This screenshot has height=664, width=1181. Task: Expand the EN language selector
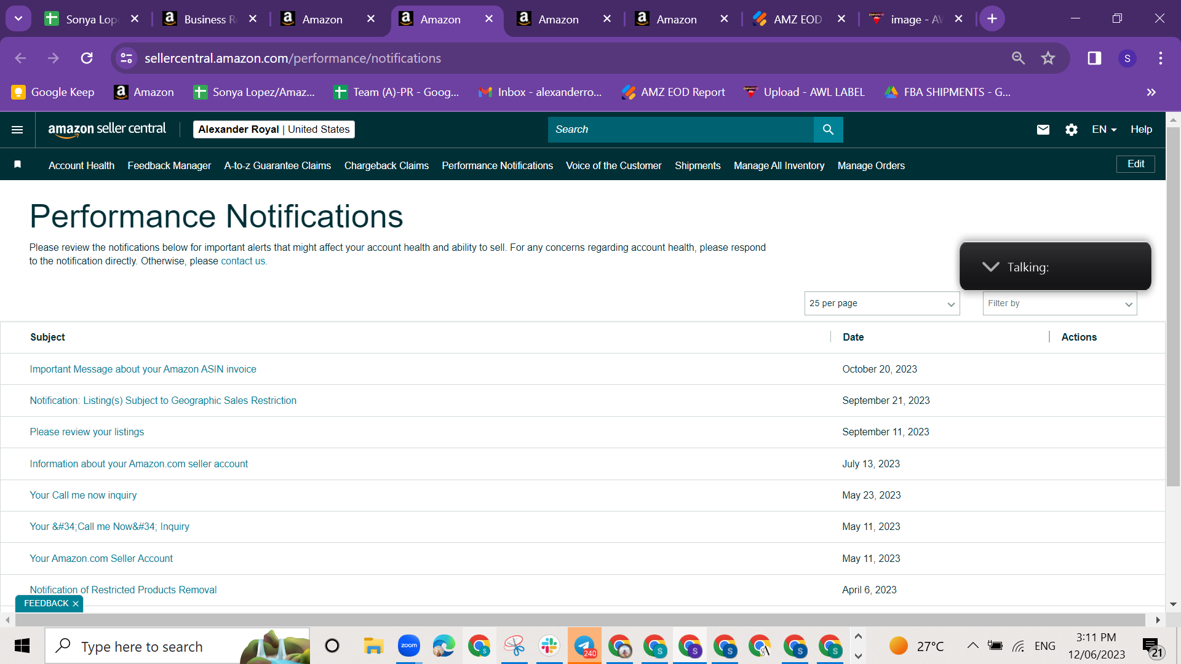pos(1104,130)
